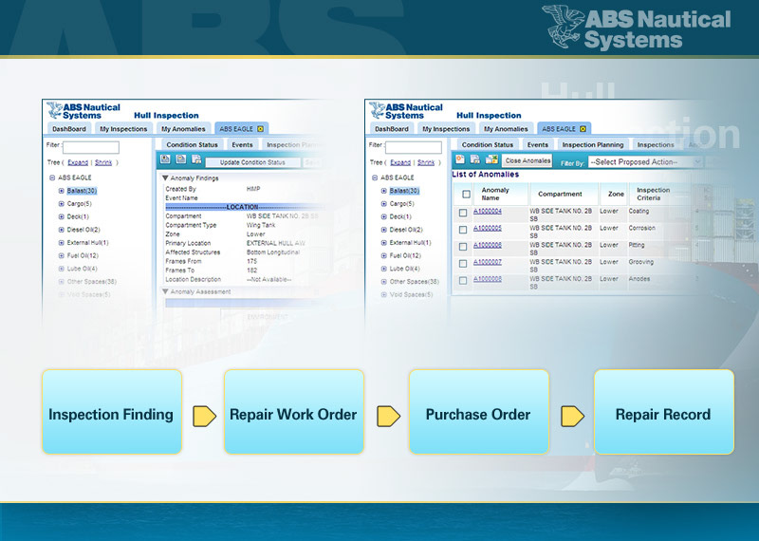Image resolution: width=759 pixels, height=541 pixels.
Task: Collapse the ABS EAGLE tree node in the List of Anomalies window
Action: pos(374,177)
